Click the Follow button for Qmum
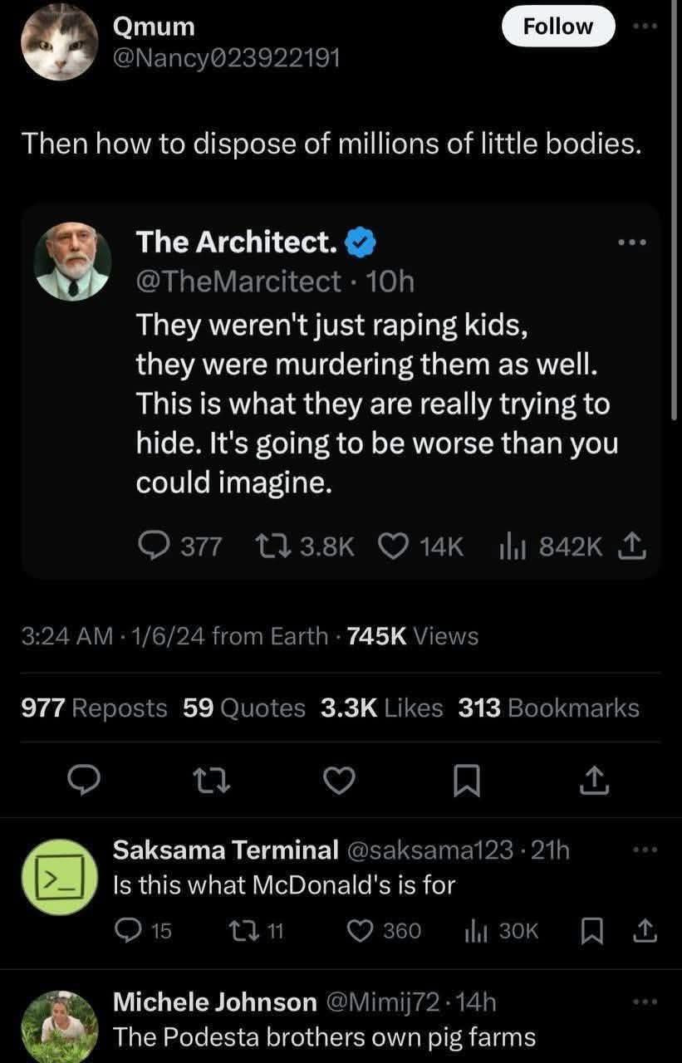The height and width of the screenshot is (1063, 682). [558, 27]
